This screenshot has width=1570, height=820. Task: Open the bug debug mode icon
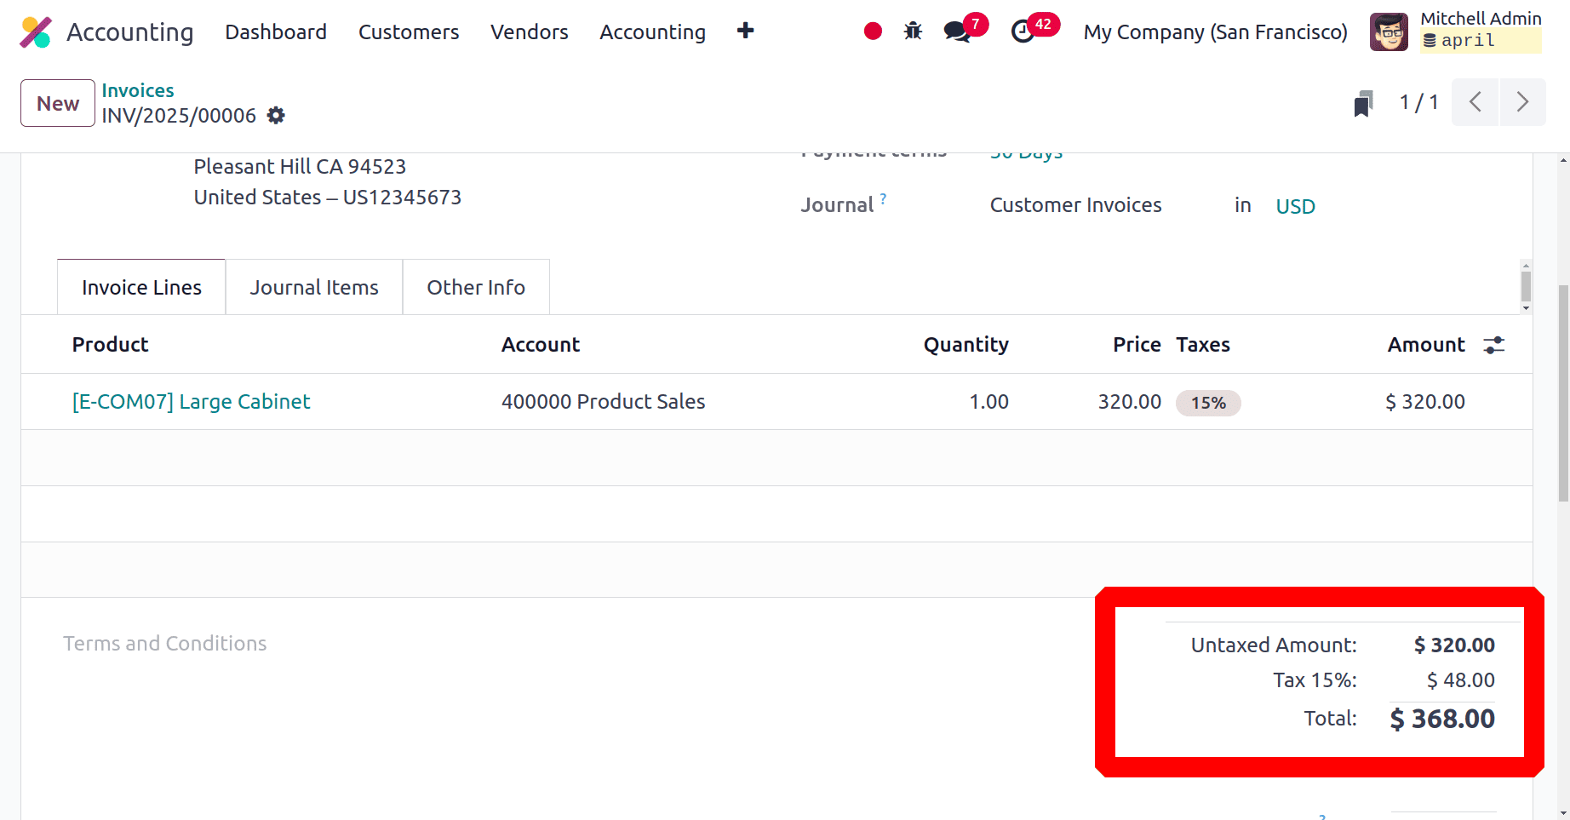coord(912,31)
